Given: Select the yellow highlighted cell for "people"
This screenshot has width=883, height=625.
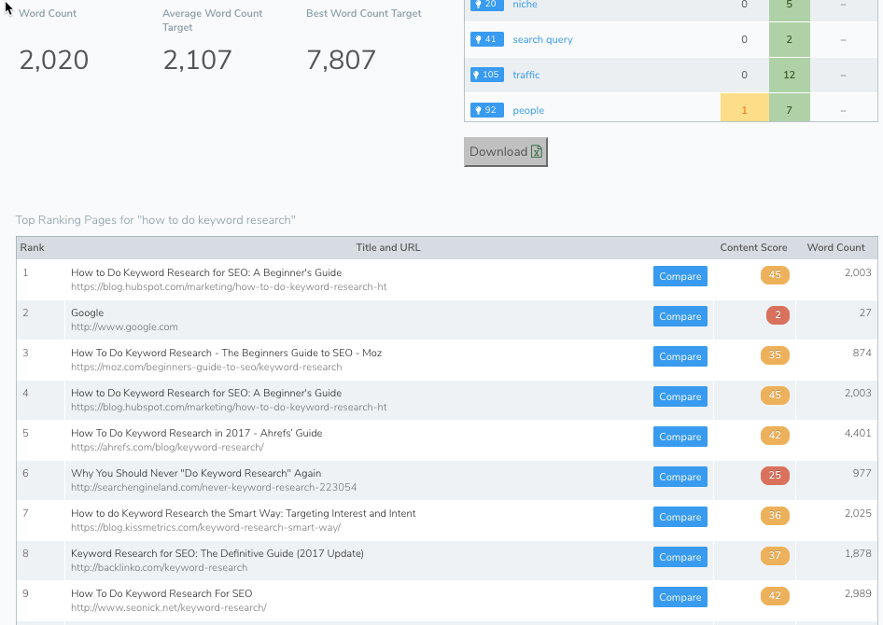Looking at the screenshot, I should pos(744,110).
